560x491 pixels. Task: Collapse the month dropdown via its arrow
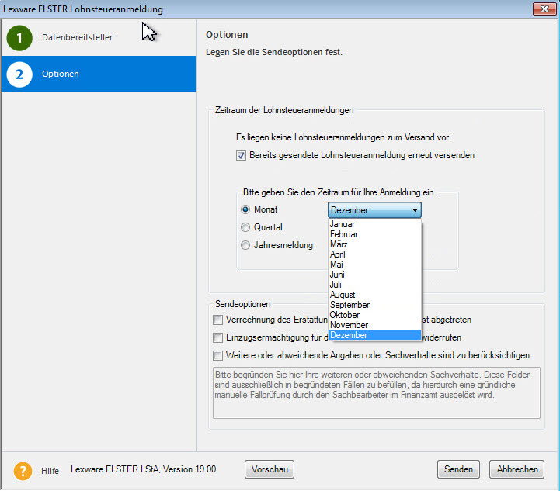coord(416,210)
